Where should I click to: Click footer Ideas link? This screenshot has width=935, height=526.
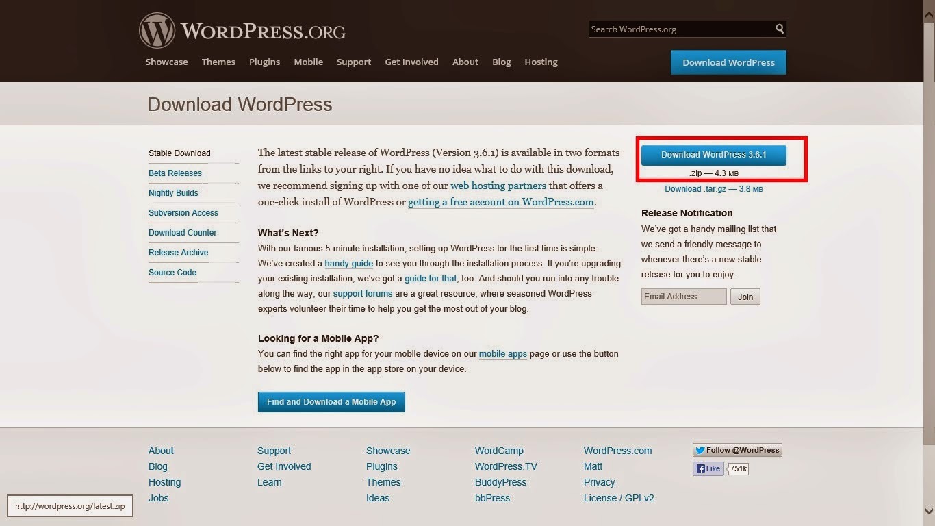click(x=378, y=498)
